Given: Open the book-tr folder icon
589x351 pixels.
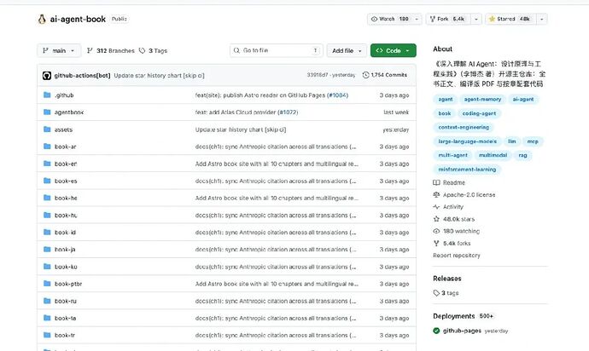Looking at the screenshot, I should pyautogui.click(x=47, y=335).
